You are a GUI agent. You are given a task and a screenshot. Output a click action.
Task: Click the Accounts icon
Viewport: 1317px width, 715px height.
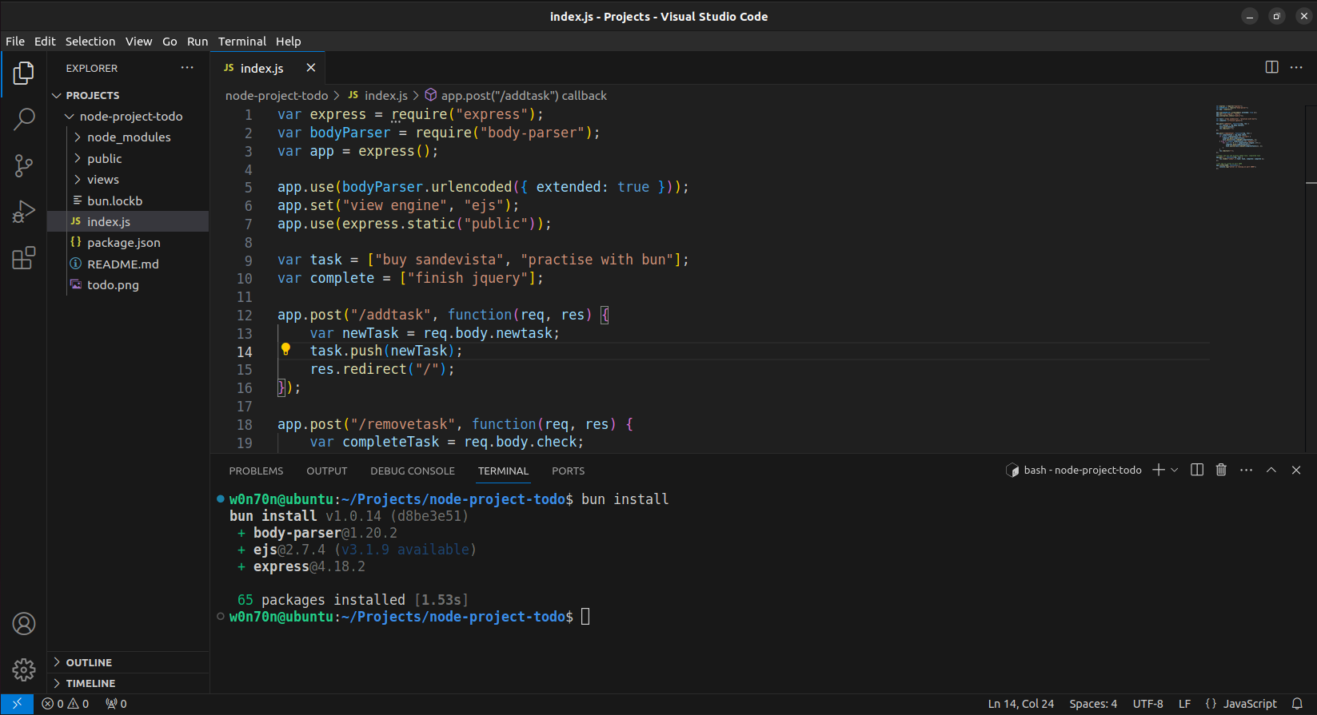point(24,624)
